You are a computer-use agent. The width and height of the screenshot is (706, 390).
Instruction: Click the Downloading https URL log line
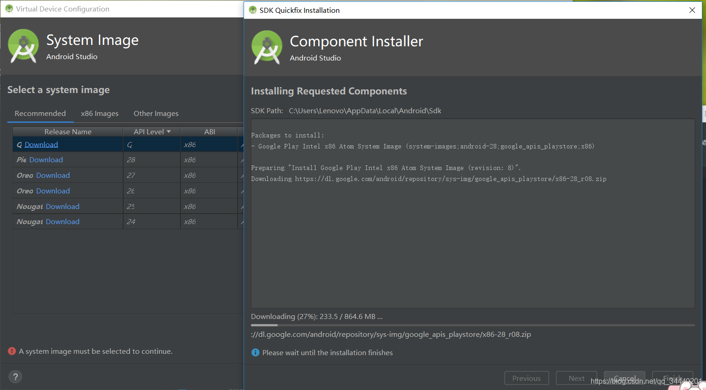429,179
